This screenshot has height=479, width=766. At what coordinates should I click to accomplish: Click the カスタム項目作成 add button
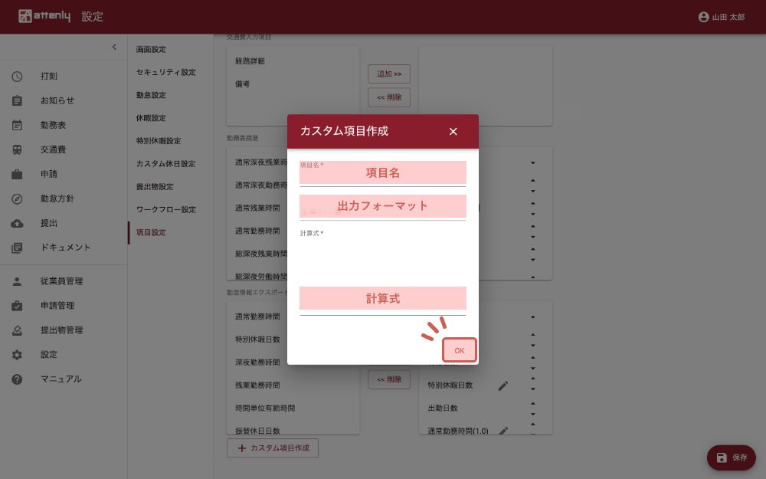tap(273, 448)
